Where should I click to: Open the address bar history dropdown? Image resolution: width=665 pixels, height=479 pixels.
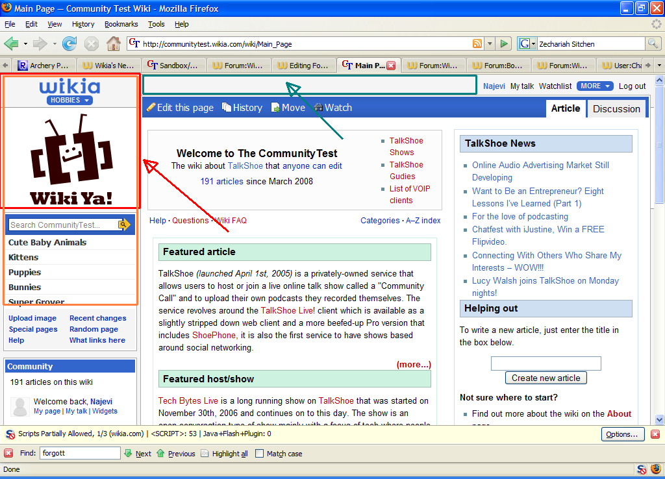click(490, 43)
